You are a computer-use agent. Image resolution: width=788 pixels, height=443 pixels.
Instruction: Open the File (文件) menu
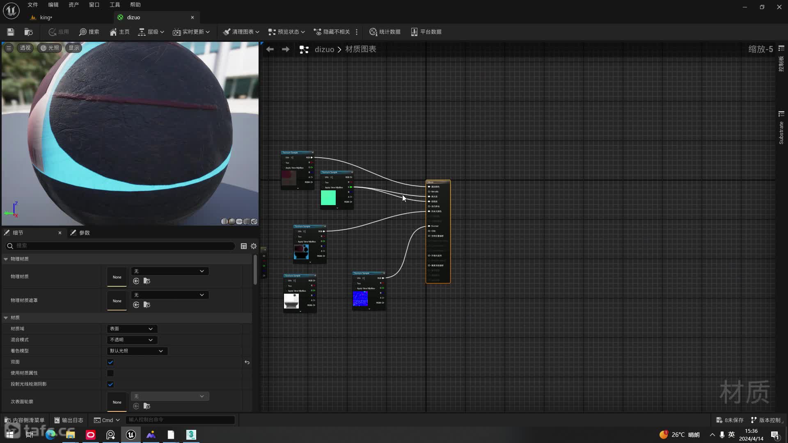click(33, 5)
